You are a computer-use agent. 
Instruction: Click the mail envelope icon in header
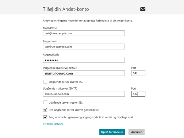[143, 9]
